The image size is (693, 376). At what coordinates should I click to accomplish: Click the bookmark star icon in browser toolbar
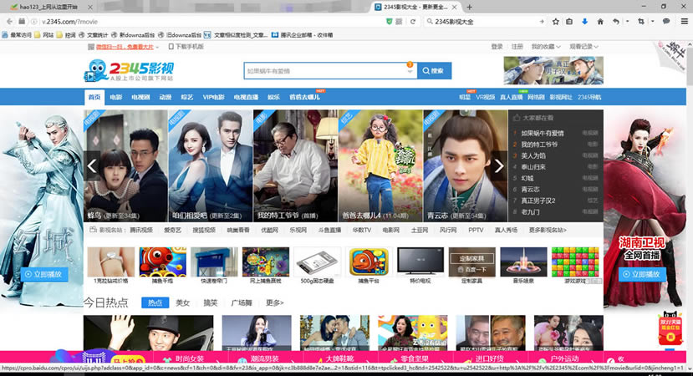point(554,21)
